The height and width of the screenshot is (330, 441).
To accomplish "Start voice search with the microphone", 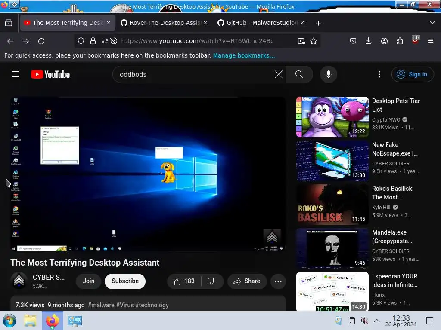I will [x=329, y=74].
